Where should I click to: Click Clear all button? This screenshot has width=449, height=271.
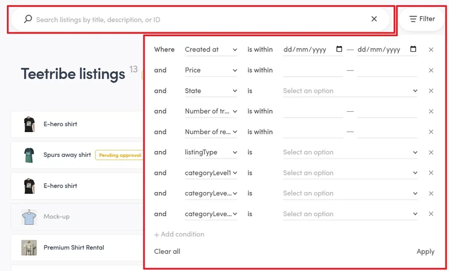tap(167, 251)
